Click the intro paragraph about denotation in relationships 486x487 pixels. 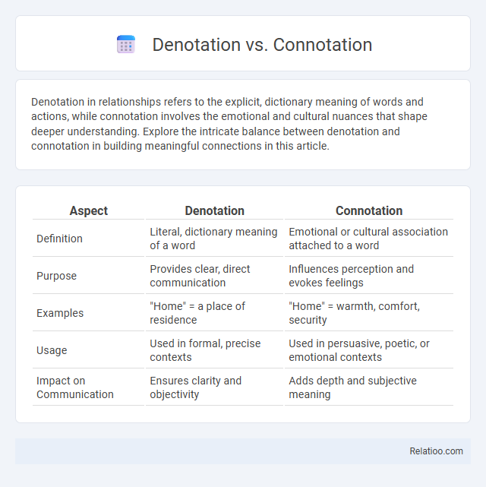click(x=229, y=124)
